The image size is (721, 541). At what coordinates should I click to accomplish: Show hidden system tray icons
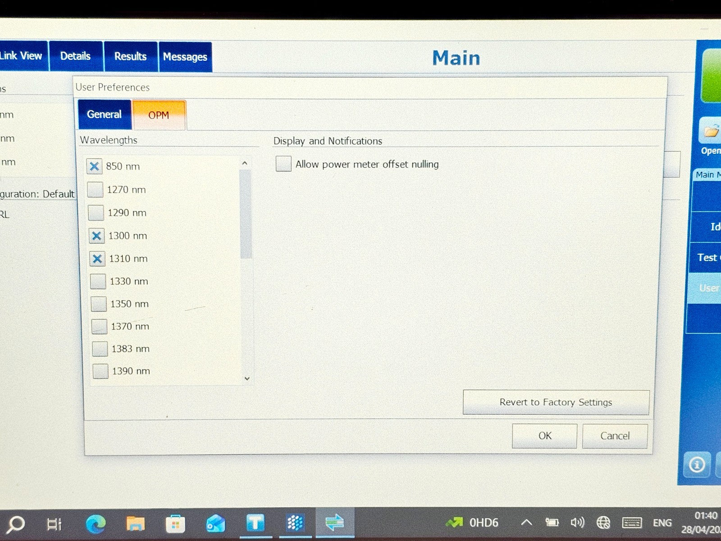[526, 523]
